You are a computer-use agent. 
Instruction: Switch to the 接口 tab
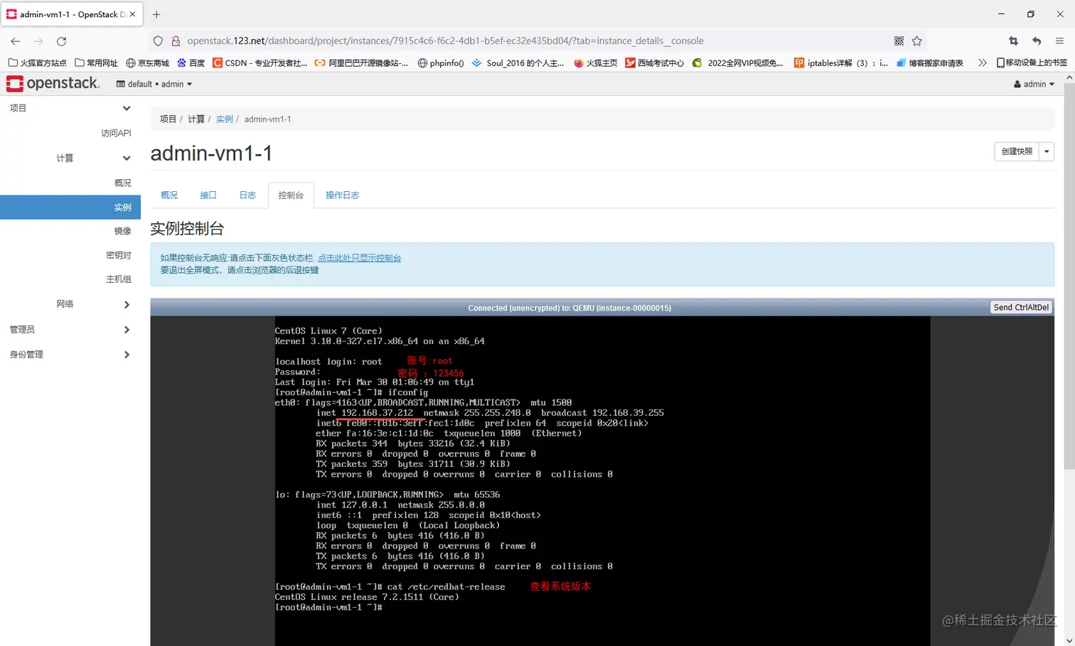[208, 195]
